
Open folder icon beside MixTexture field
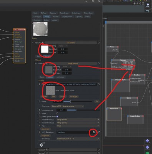(99, 43)
